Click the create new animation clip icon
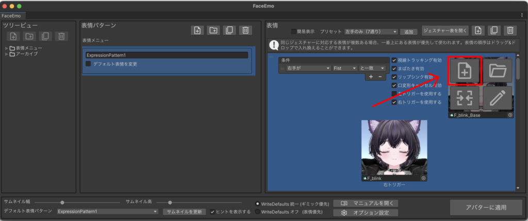 465,71
